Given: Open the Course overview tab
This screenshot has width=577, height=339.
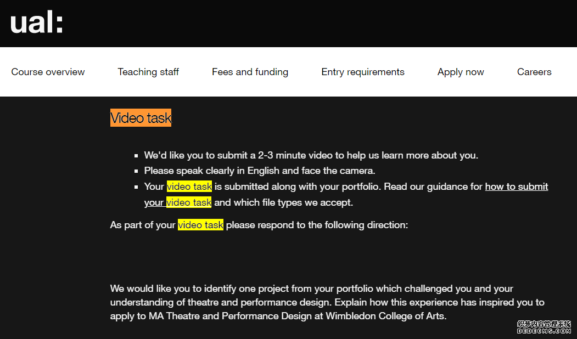Looking at the screenshot, I should click(48, 72).
